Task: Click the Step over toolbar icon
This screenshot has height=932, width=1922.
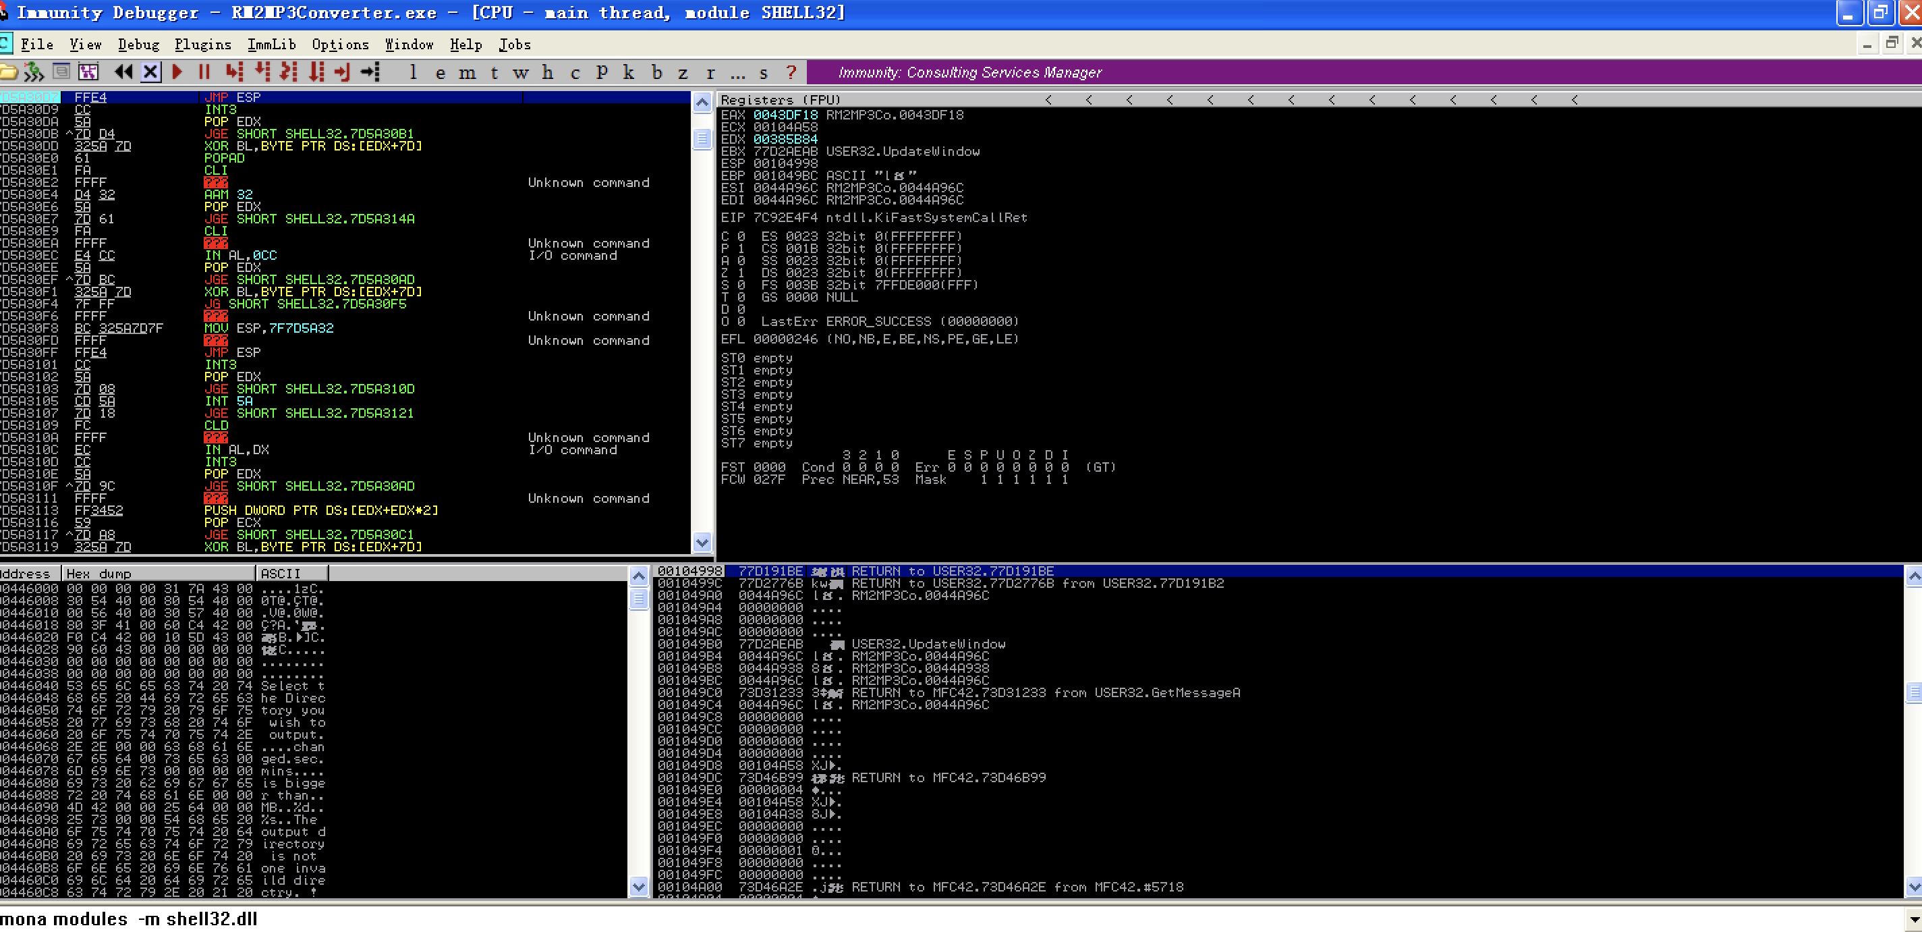Action: (x=262, y=72)
